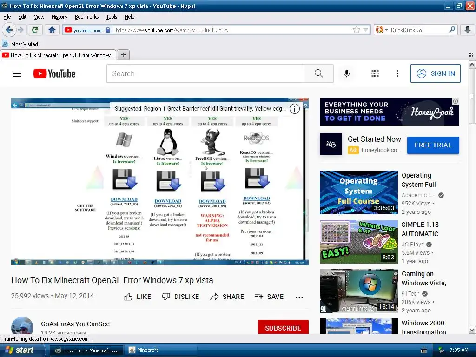The height and width of the screenshot is (357, 476).
Task: Save the video to a playlist
Action: pyautogui.click(x=269, y=297)
